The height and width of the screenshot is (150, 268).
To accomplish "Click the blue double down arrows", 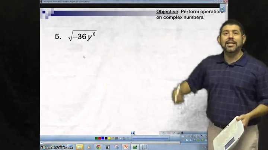I will [x=133, y=133].
